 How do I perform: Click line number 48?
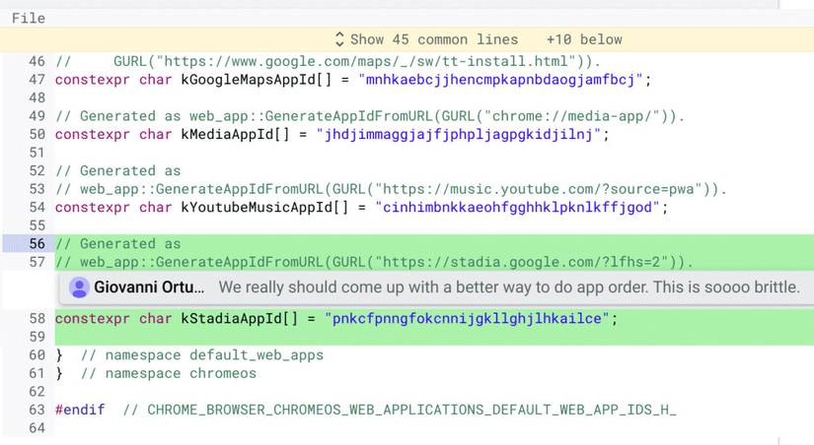coord(37,97)
